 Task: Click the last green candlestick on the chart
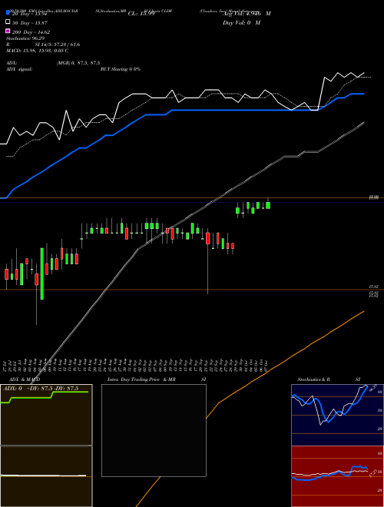(268, 205)
